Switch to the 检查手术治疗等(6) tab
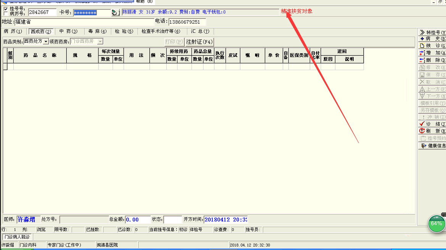446x250 pixels. point(161,31)
